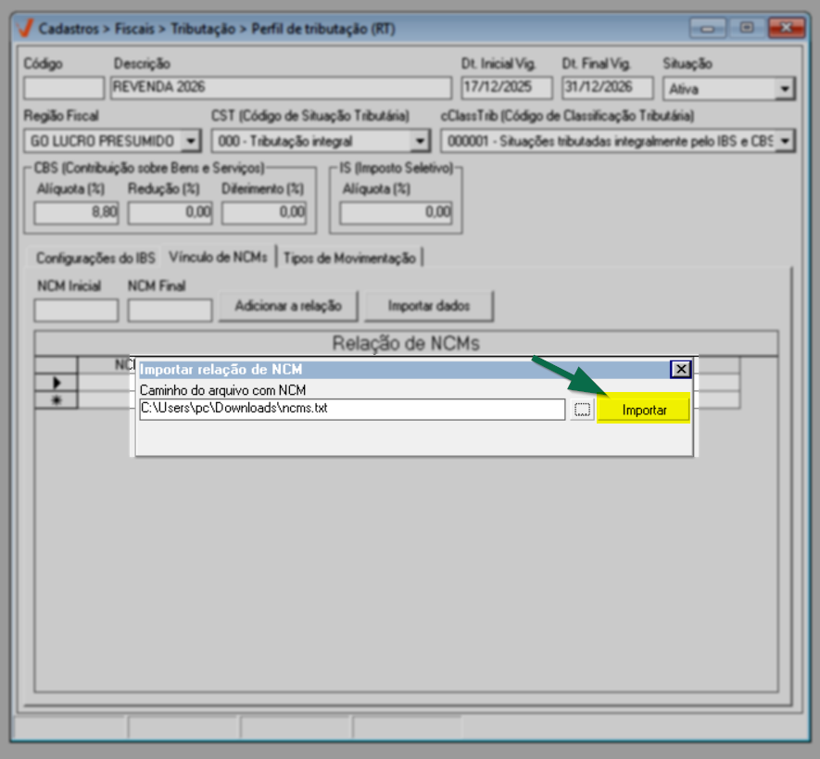Select the current row arrow in NCM grid
This screenshot has width=820, height=759.
coord(56,383)
